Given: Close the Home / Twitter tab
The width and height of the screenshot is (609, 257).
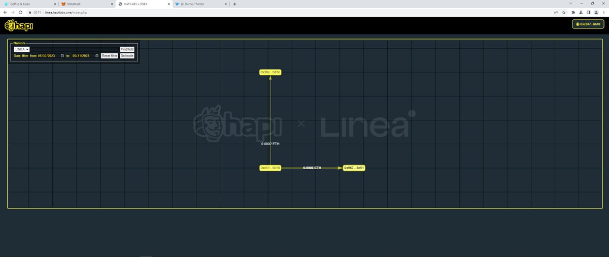Looking at the screenshot, I should 225,4.
